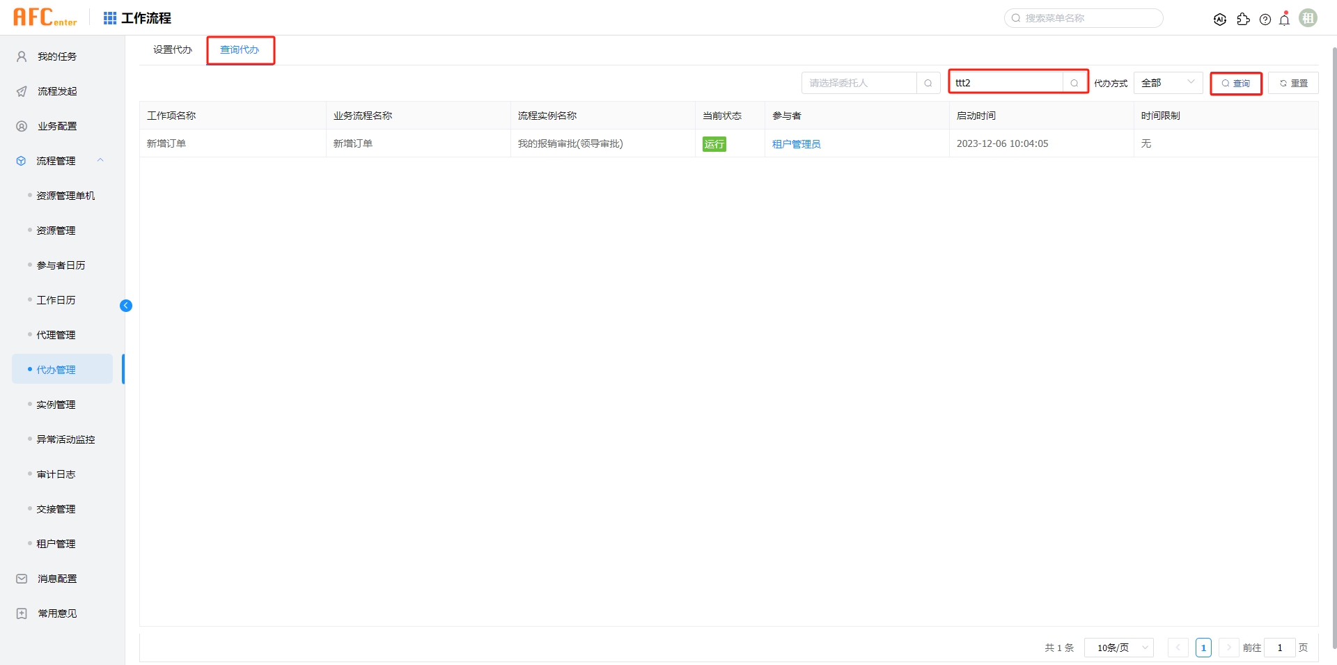Switch to the 查询代办 tab
1337x665 pixels.
tap(240, 49)
